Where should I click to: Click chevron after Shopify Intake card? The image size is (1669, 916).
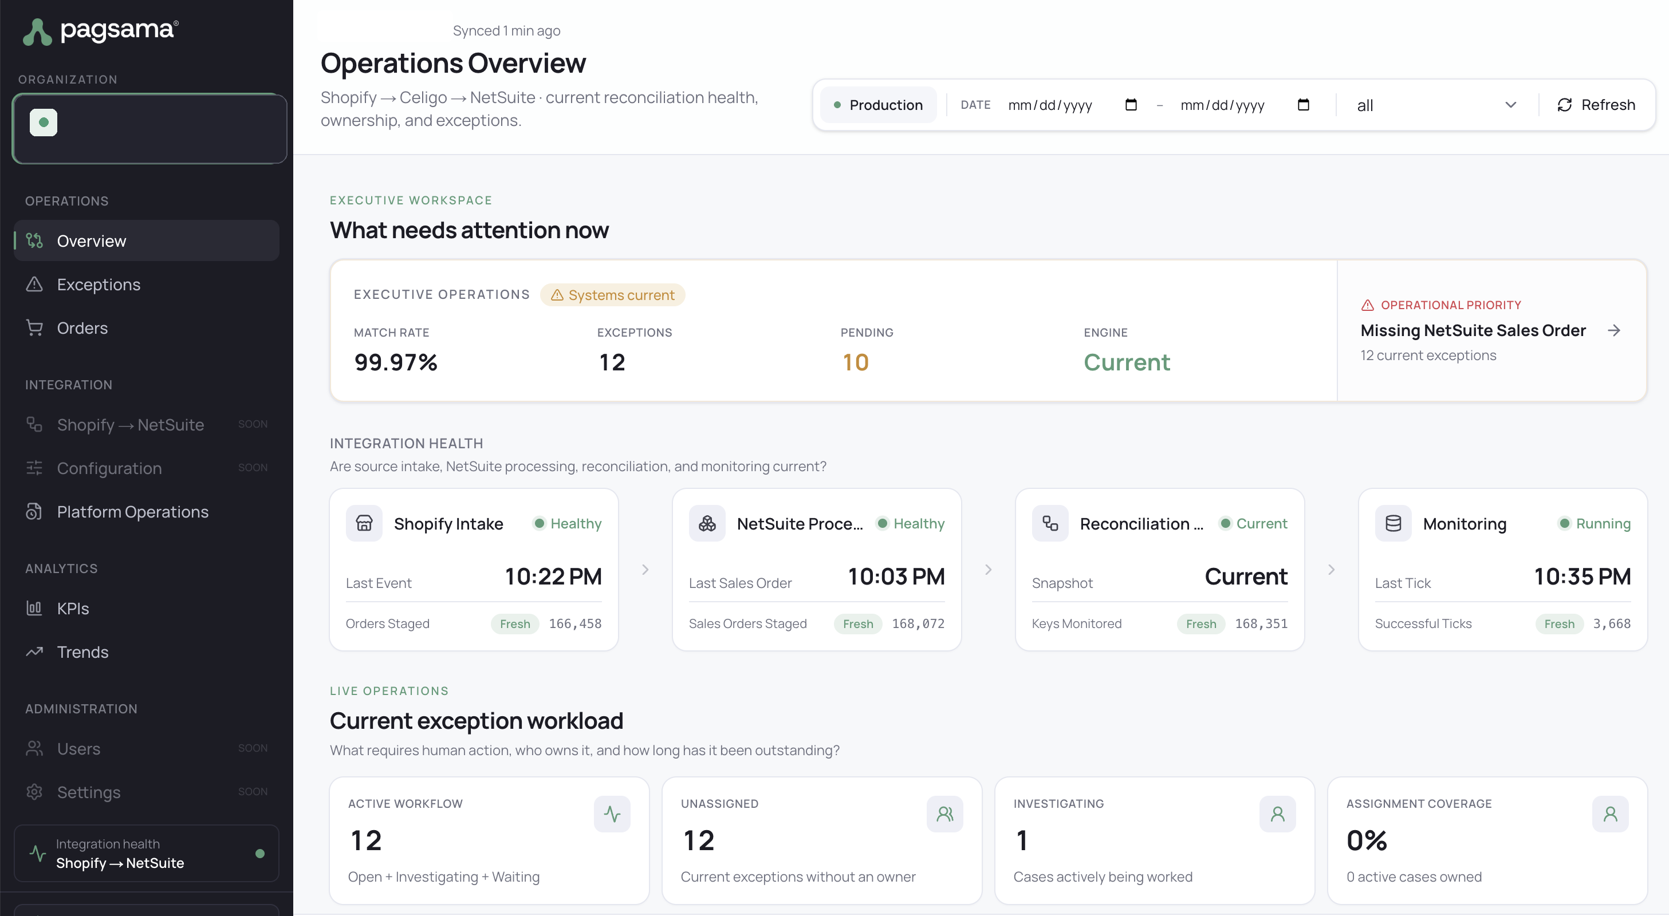[645, 570]
